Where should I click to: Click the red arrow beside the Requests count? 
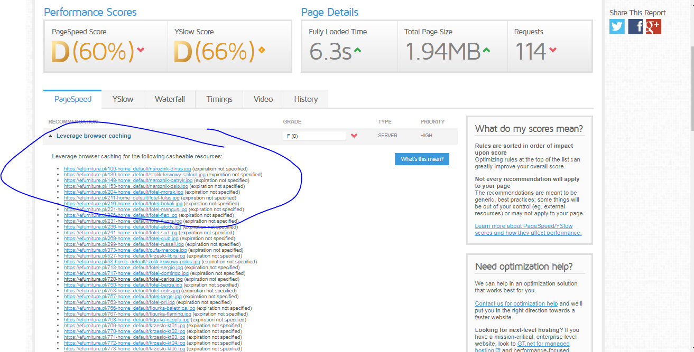click(553, 50)
